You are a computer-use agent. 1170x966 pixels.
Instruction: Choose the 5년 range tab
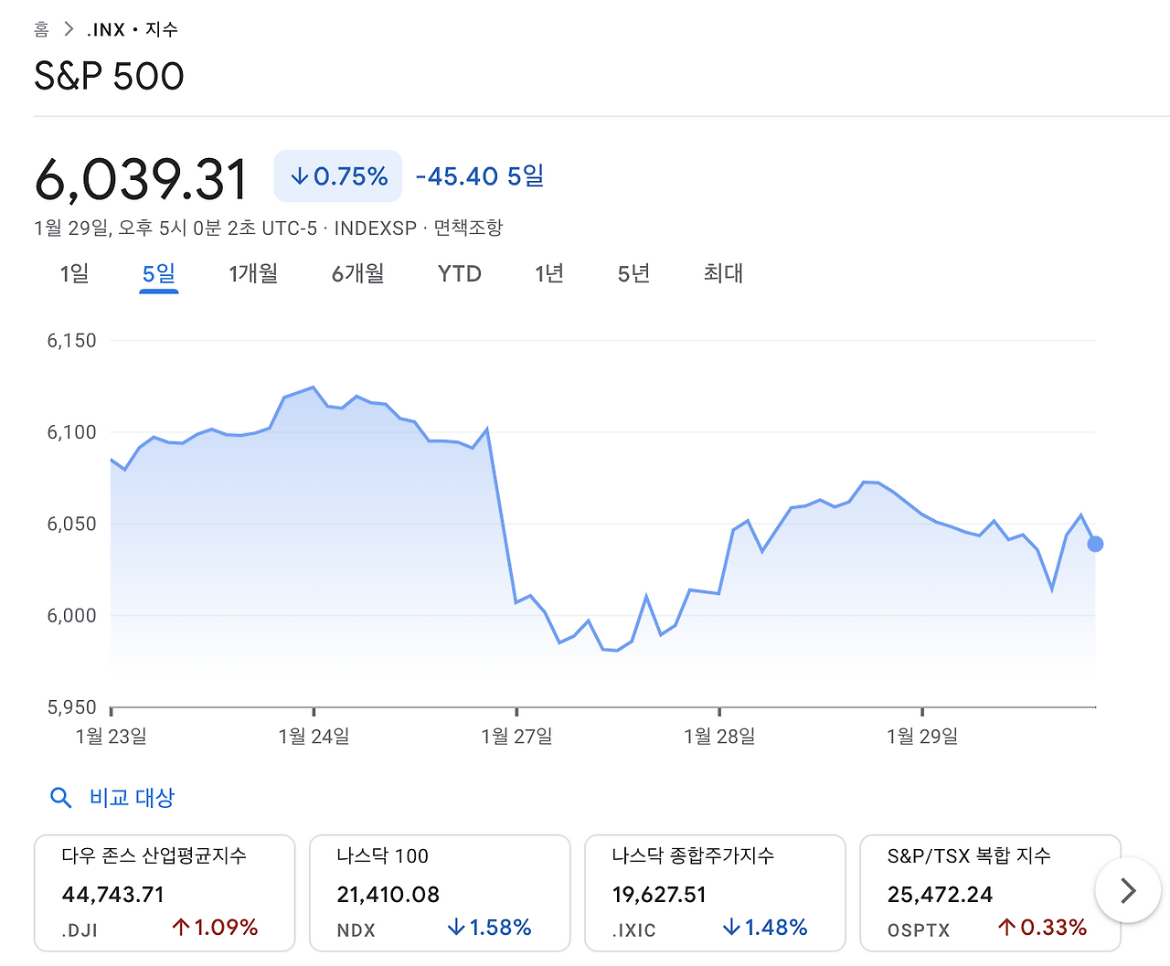(x=633, y=273)
